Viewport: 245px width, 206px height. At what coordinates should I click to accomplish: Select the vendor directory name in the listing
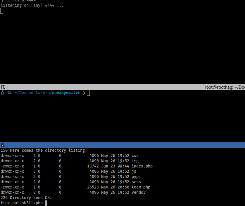138,192
